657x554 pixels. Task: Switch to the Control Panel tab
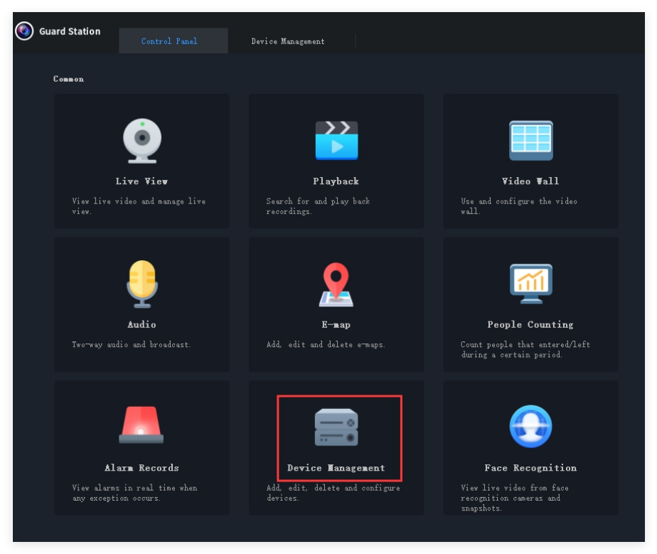point(169,41)
